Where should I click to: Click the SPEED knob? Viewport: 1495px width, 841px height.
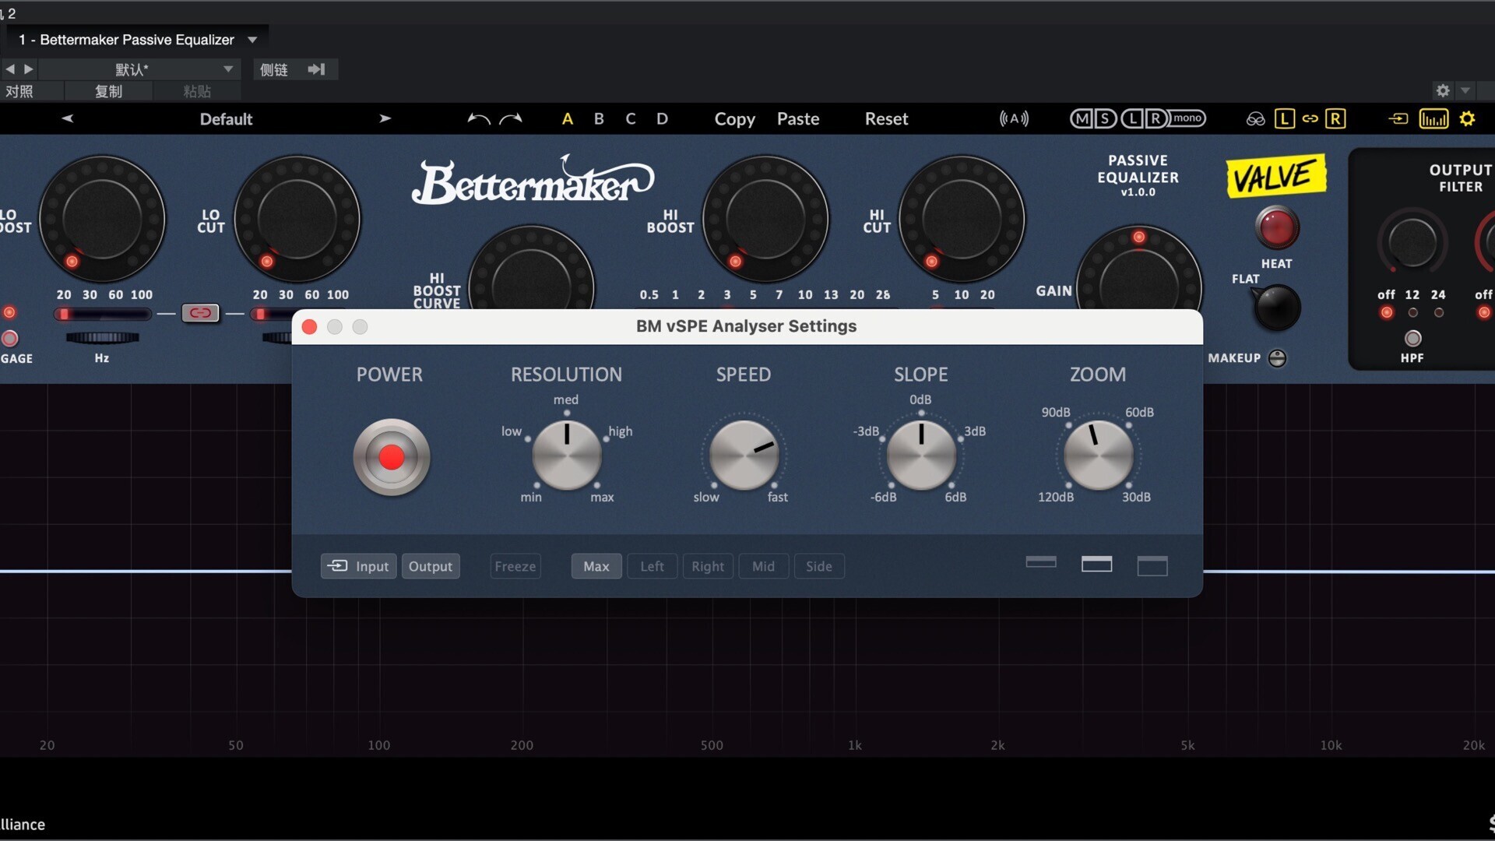(x=744, y=455)
